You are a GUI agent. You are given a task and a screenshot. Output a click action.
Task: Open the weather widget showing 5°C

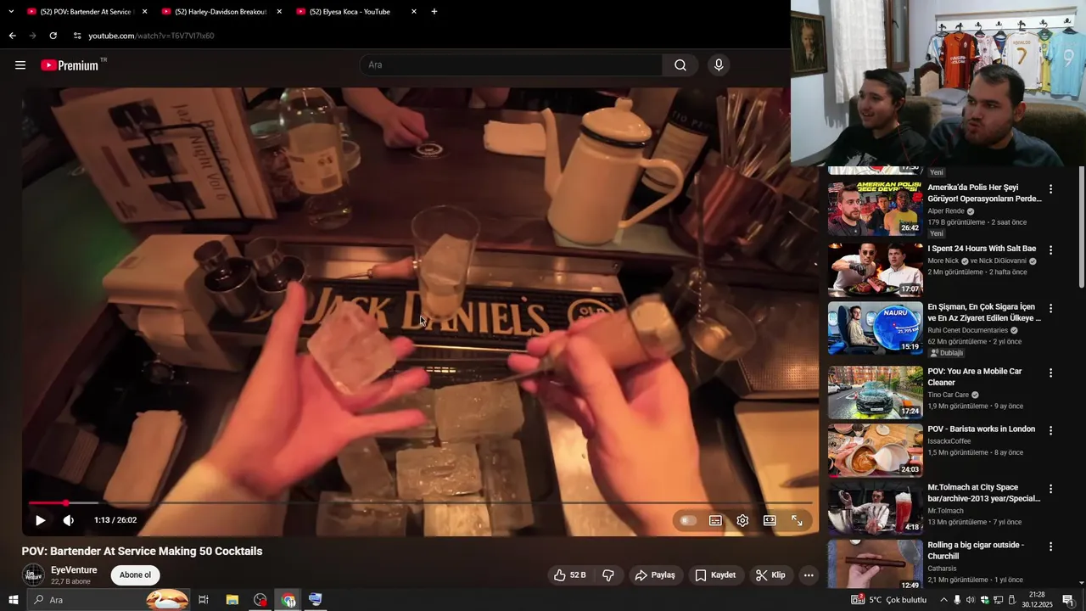pyautogui.click(x=889, y=600)
